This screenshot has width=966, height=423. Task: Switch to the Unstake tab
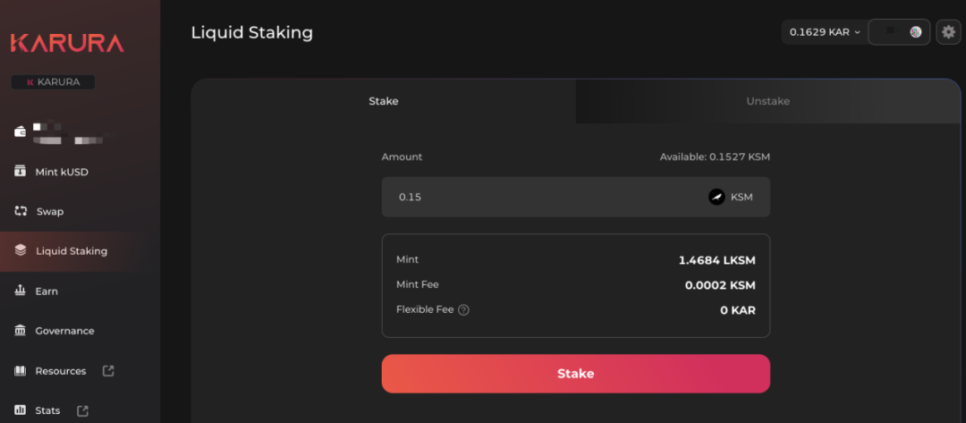767,101
